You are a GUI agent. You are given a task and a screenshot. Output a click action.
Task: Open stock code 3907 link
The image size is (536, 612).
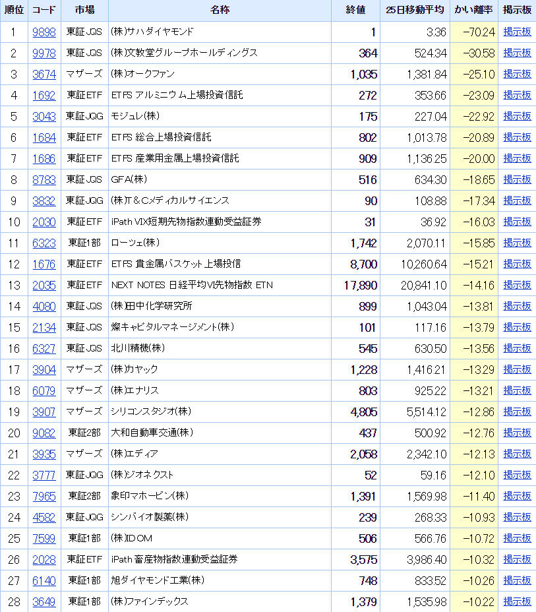point(44,412)
